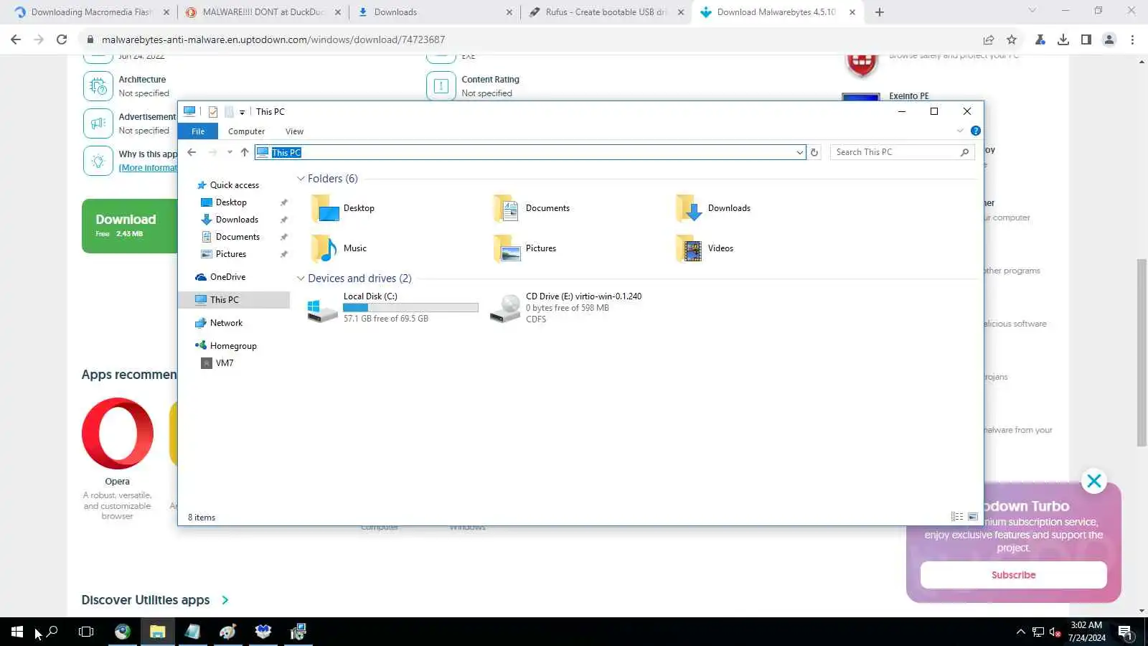Share this page from the address bar
This screenshot has width=1148, height=646.
(x=989, y=39)
